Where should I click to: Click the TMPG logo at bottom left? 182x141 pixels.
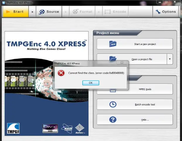click(x=13, y=128)
